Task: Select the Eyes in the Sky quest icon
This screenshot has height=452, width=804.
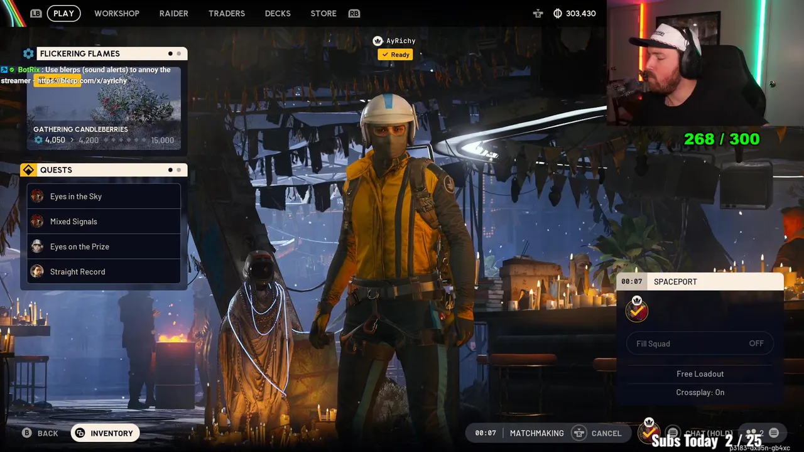Action: (37, 196)
